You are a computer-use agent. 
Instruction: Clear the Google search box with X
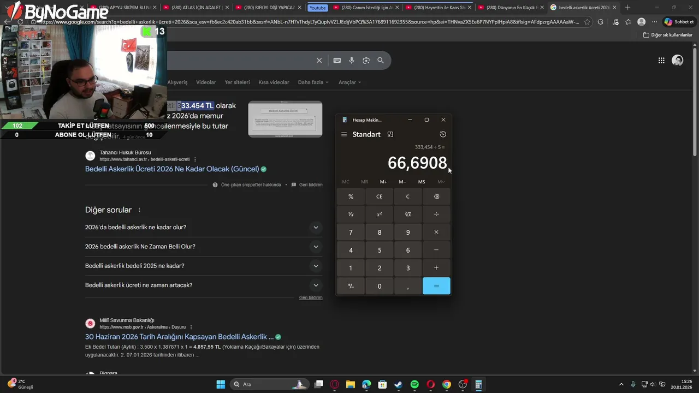(x=319, y=60)
